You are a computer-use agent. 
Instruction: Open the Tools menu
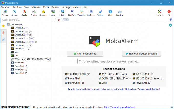click(46, 7)
